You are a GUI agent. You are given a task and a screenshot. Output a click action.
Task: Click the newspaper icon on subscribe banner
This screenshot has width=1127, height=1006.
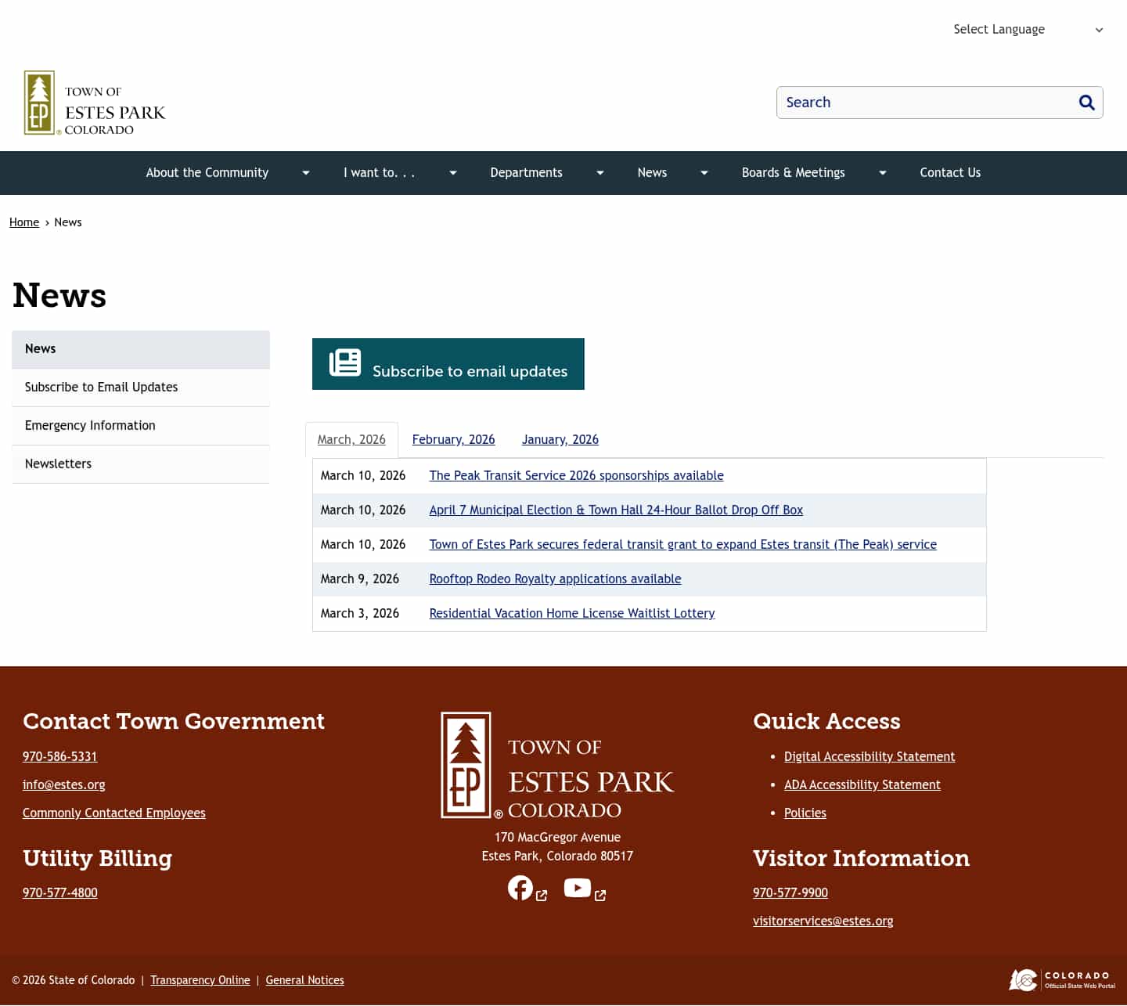click(344, 362)
